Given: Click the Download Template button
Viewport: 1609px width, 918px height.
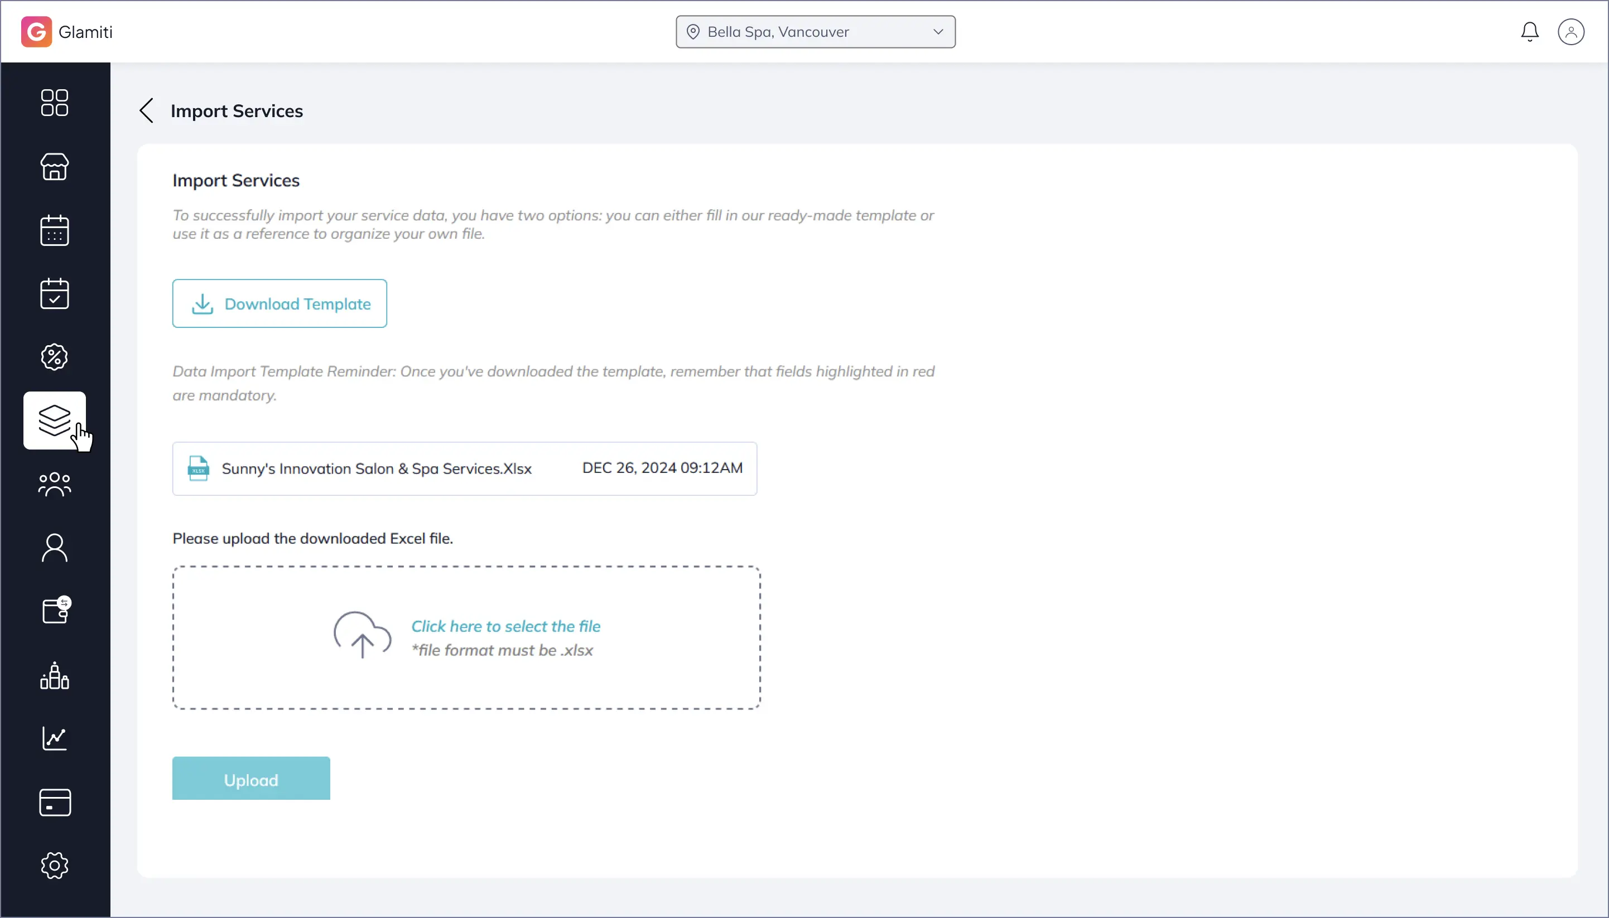Looking at the screenshot, I should (x=280, y=304).
